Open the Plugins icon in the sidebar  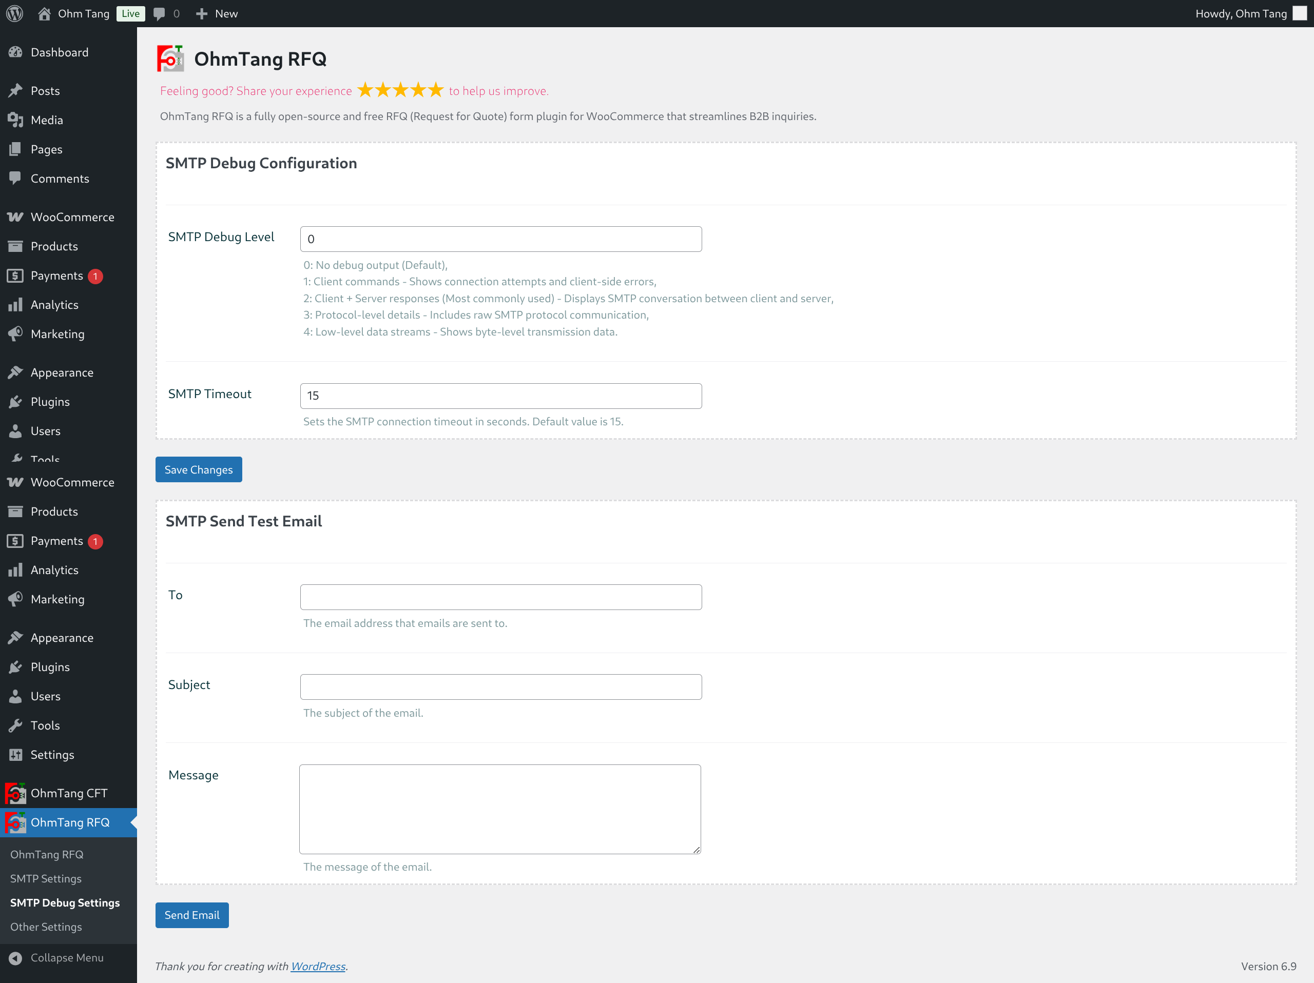pos(16,401)
